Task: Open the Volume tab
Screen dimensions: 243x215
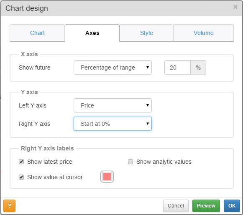Action: click(203, 33)
